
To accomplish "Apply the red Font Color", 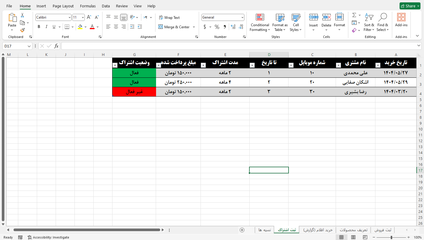I will pyautogui.click(x=92, y=27).
